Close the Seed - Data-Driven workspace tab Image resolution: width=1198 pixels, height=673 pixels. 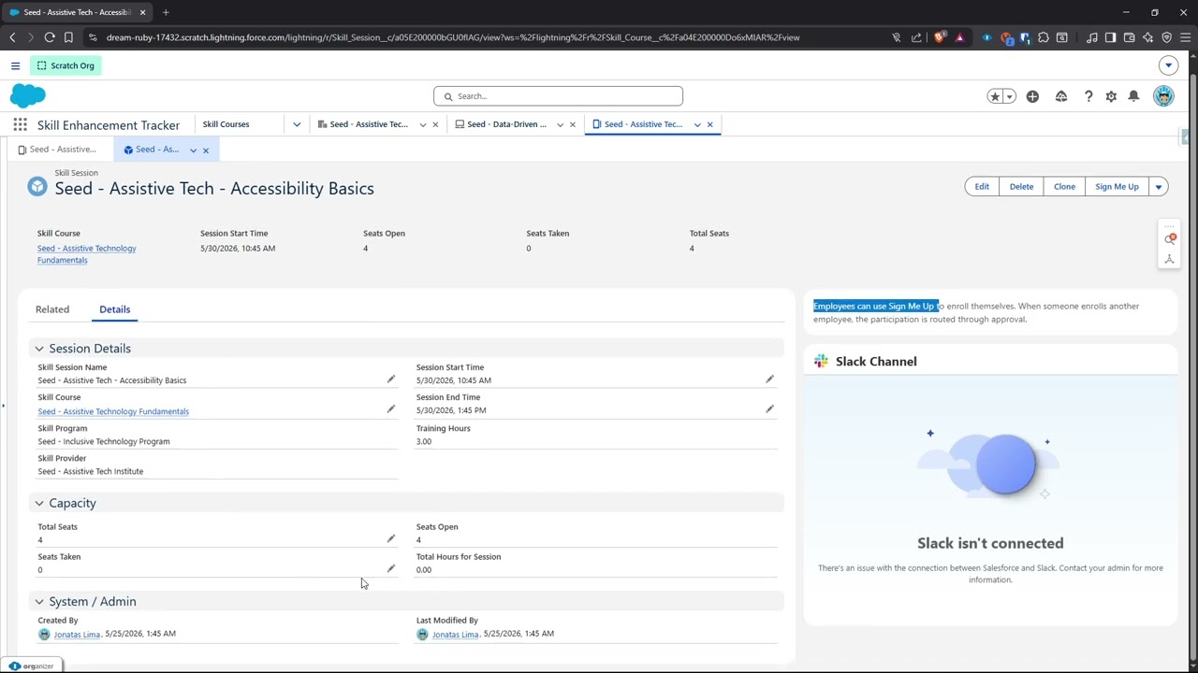pyautogui.click(x=573, y=124)
